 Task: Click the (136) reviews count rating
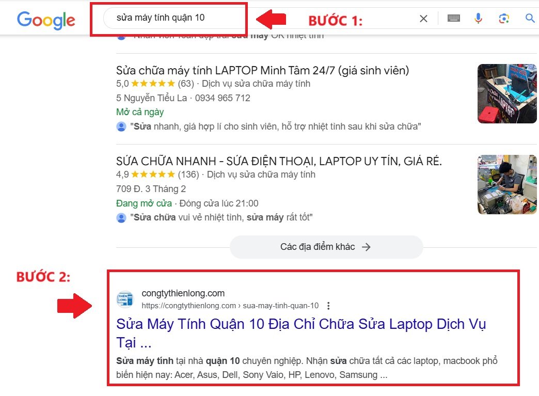pos(188,175)
